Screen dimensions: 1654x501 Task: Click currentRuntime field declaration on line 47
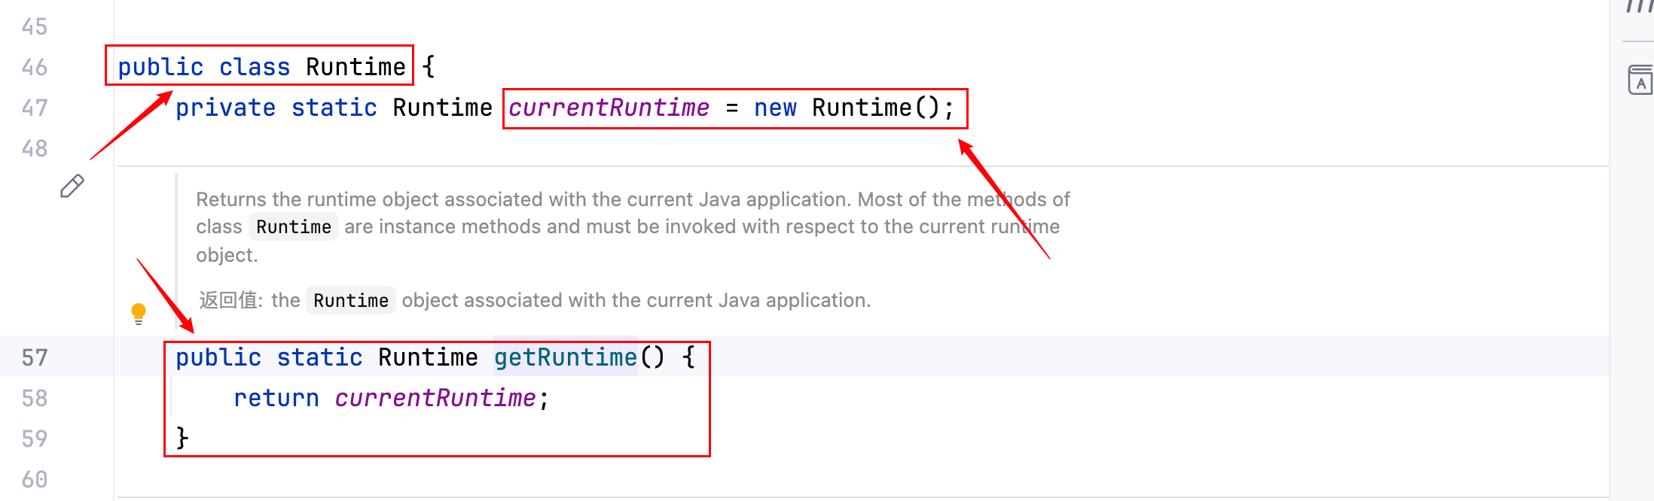tap(609, 108)
